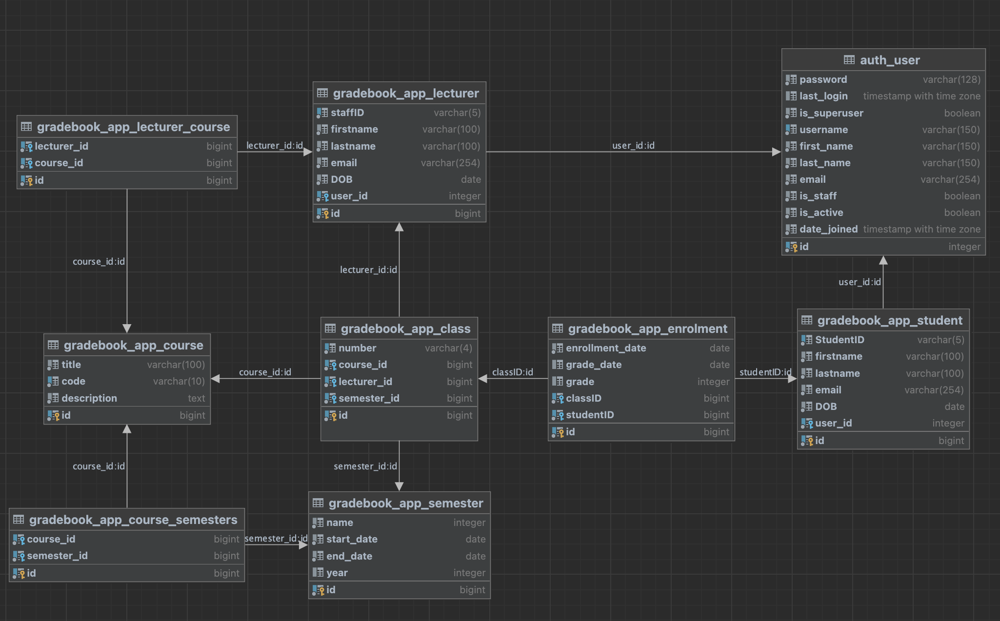This screenshot has width=1000, height=621.
Task: Click the gradebook_app_lecturer table icon
Action: 322,93
